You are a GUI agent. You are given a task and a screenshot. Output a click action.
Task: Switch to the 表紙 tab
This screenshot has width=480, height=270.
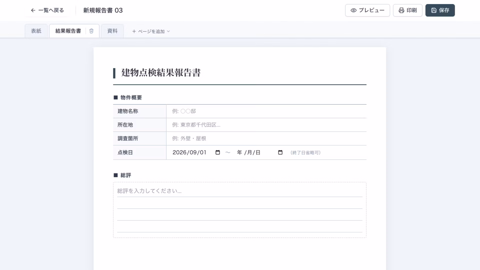[36, 31]
